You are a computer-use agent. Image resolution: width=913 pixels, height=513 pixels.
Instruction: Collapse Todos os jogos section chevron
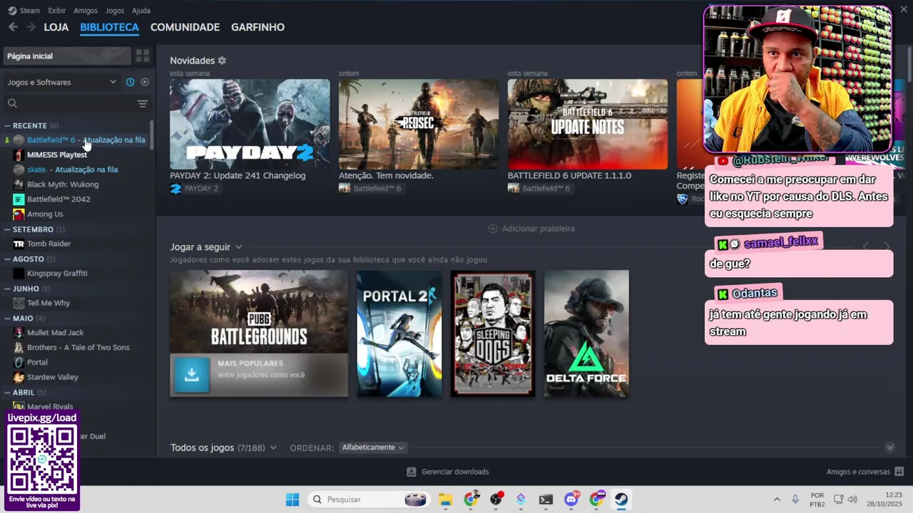[x=889, y=447]
